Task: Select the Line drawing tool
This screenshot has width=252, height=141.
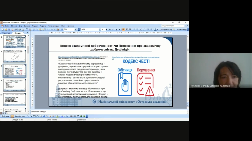Action: pos(28,116)
